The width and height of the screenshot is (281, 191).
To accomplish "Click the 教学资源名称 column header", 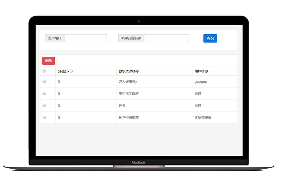I will click(x=129, y=71).
